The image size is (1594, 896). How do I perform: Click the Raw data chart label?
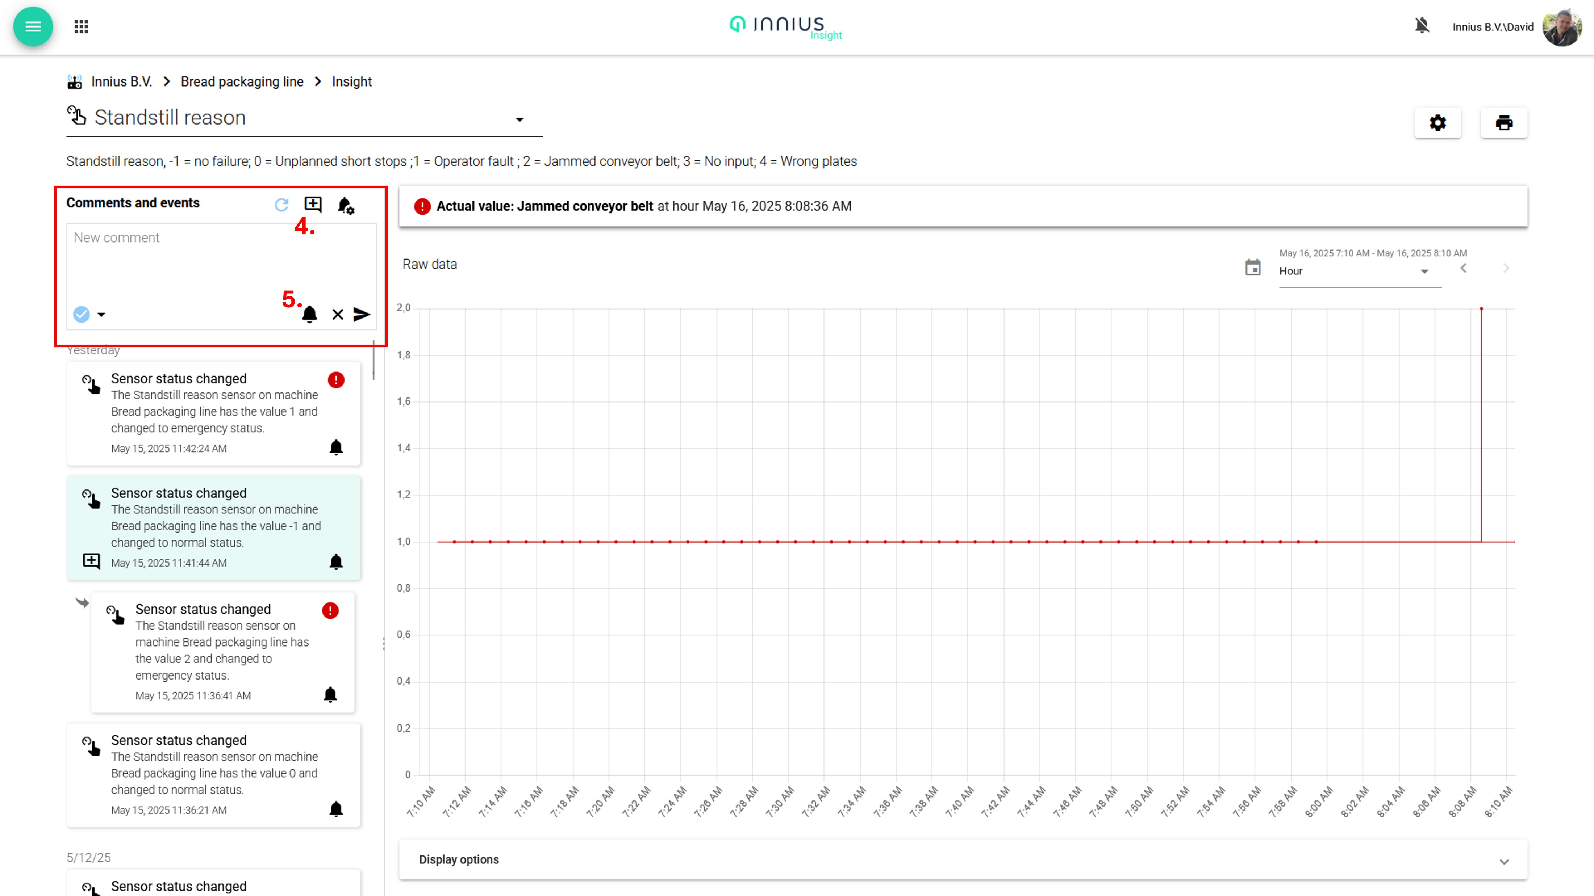tap(430, 265)
